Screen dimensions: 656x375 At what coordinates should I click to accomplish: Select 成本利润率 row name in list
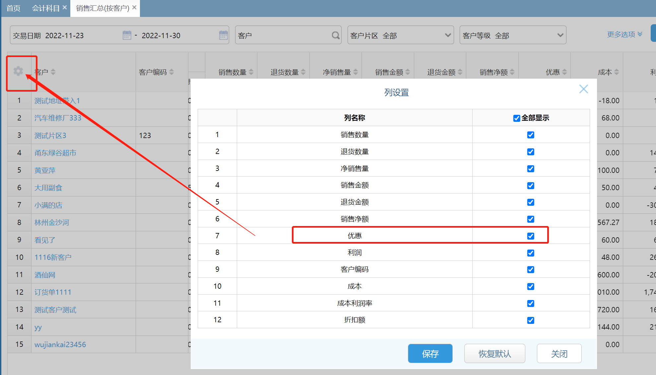tap(355, 303)
